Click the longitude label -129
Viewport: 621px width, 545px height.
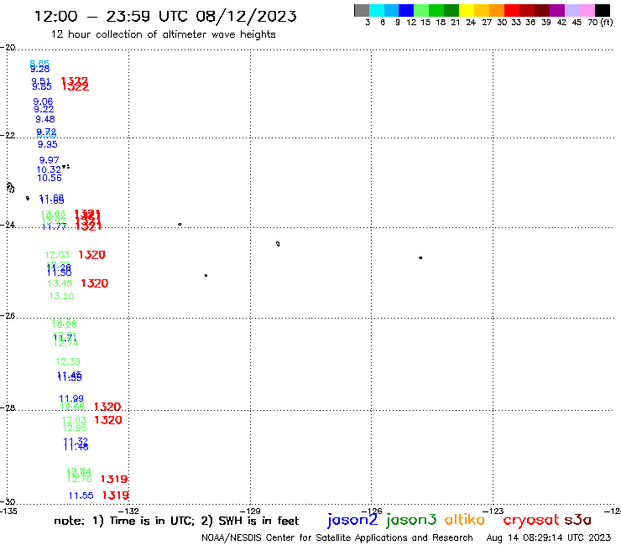(250, 511)
